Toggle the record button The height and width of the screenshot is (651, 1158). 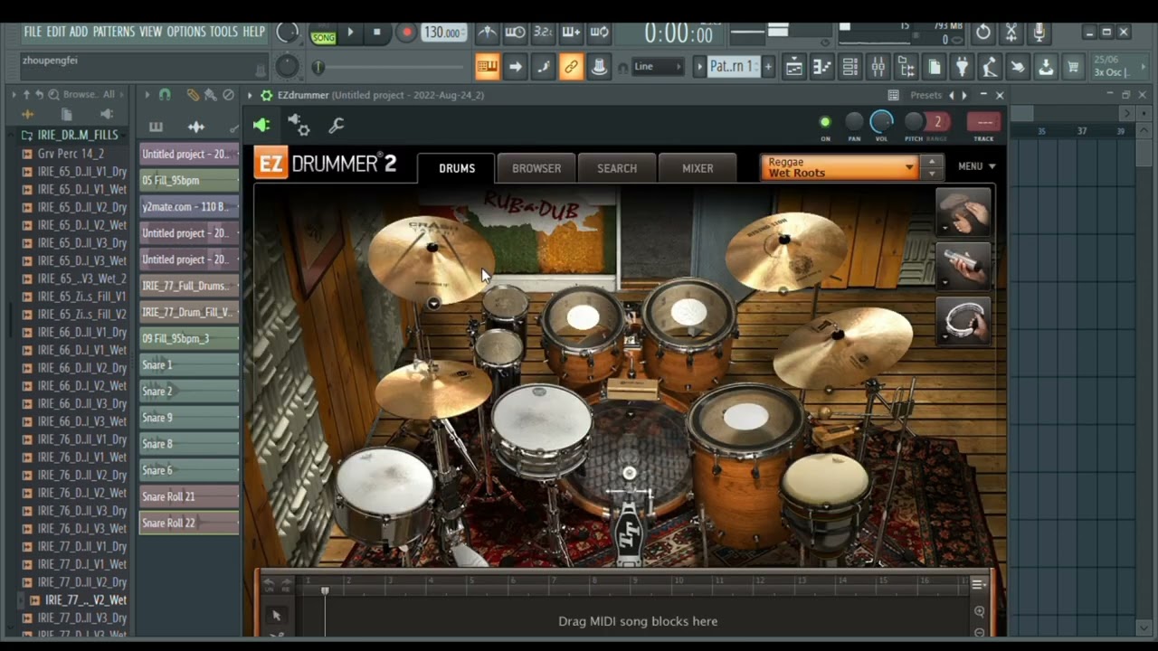tap(406, 33)
